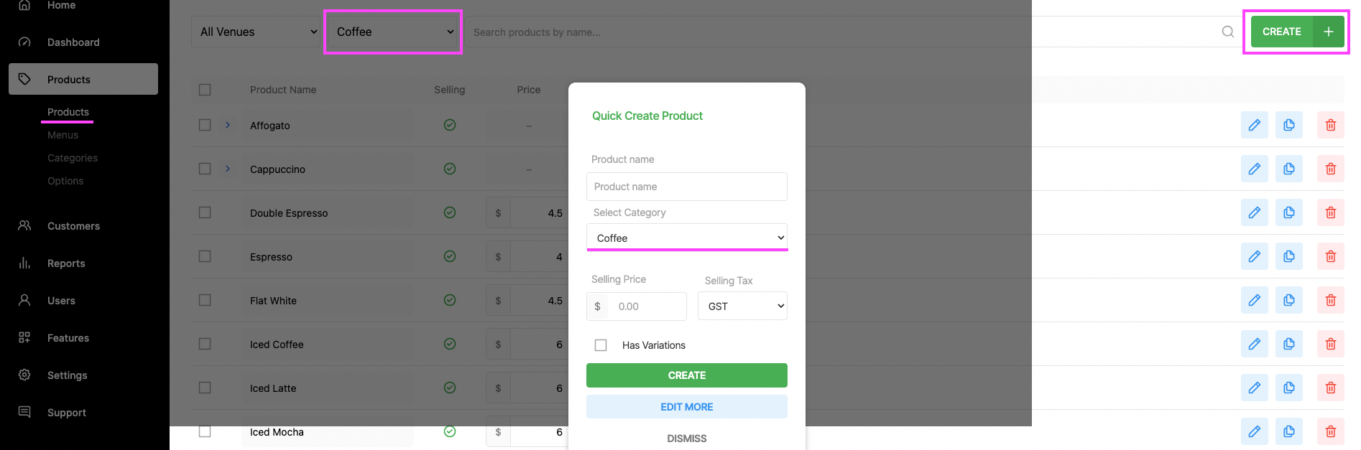The image size is (1361, 450).
Task: Click the Product name input field
Action: point(686,187)
